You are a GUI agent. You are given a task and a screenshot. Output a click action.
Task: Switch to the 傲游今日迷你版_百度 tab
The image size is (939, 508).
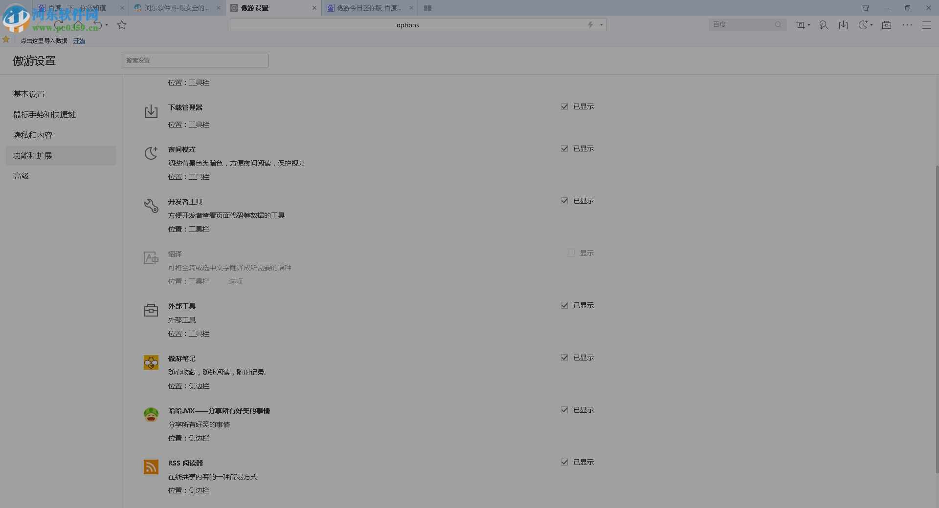[x=369, y=8]
